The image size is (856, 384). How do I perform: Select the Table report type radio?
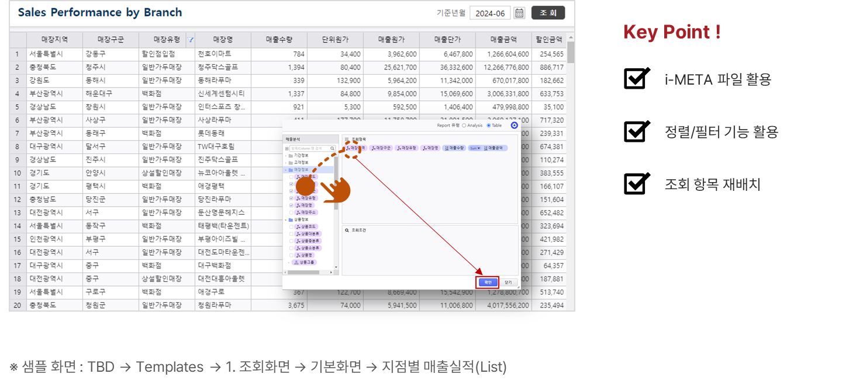coord(489,125)
